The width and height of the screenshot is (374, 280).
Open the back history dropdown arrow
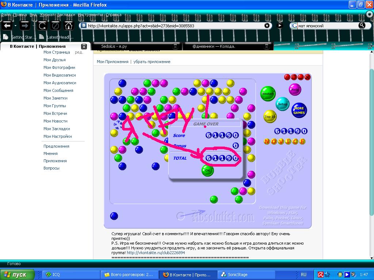pyautogui.click(x=15, y=26)
